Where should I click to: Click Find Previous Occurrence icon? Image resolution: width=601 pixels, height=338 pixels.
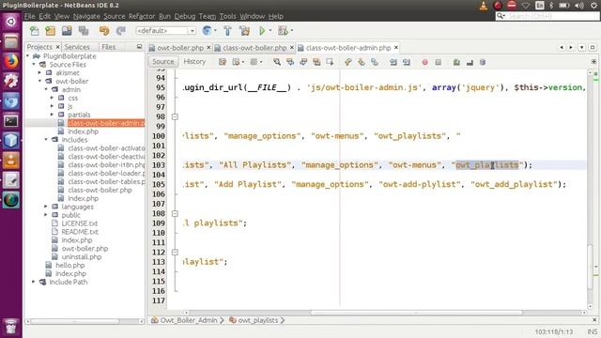coord(290,62)
